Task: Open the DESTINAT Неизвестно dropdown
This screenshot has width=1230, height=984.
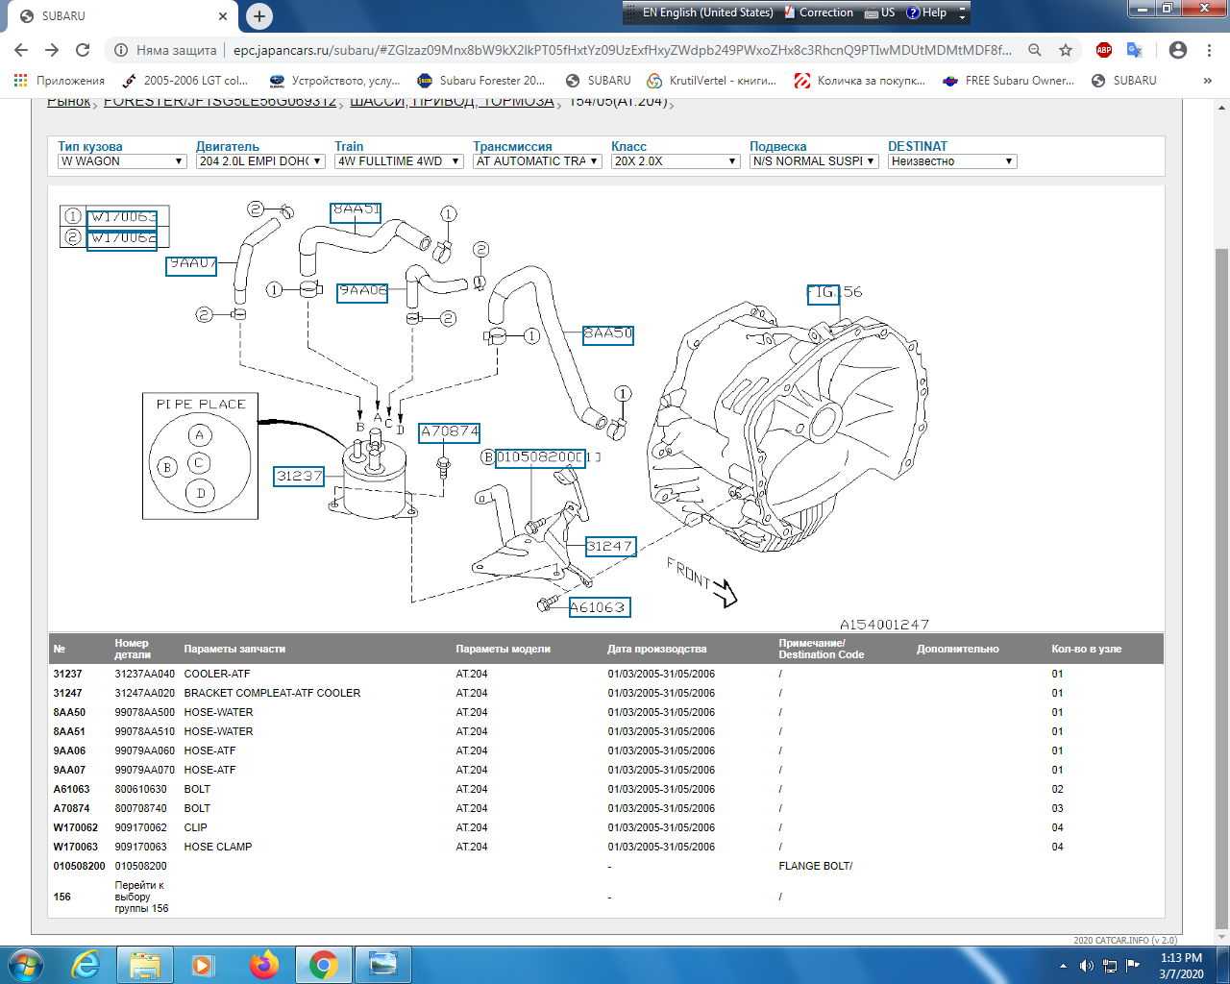Action: pyautogui.click(x=952, y=161)
